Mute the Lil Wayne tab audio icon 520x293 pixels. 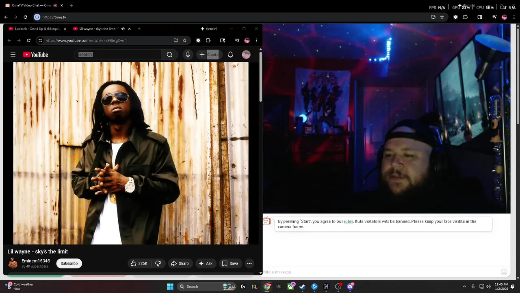pos(123,29)
